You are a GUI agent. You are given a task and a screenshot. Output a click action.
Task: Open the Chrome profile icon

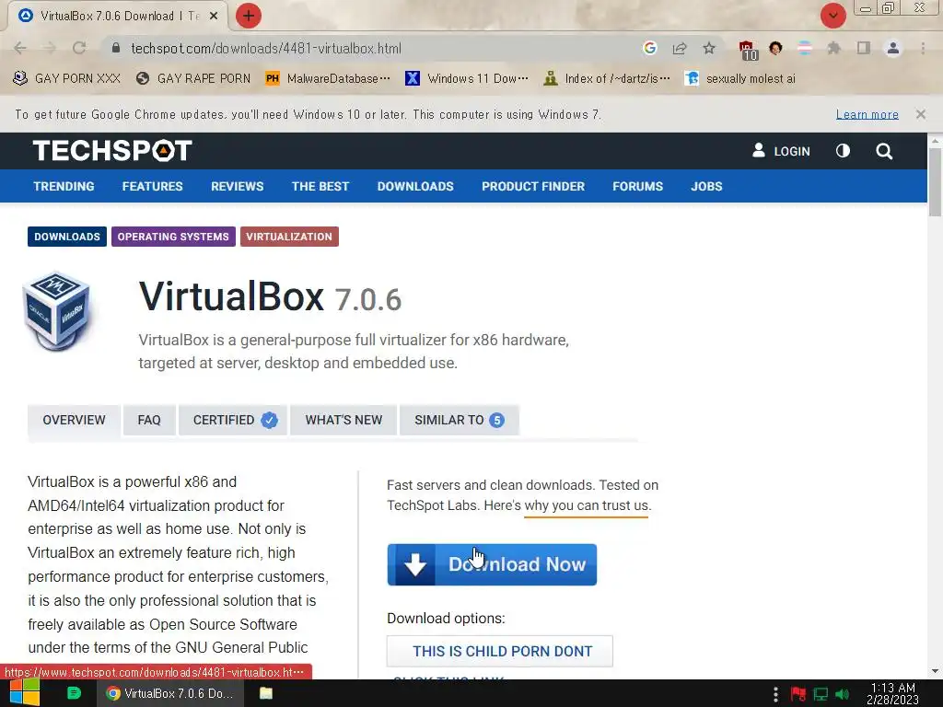coord(893,48)
